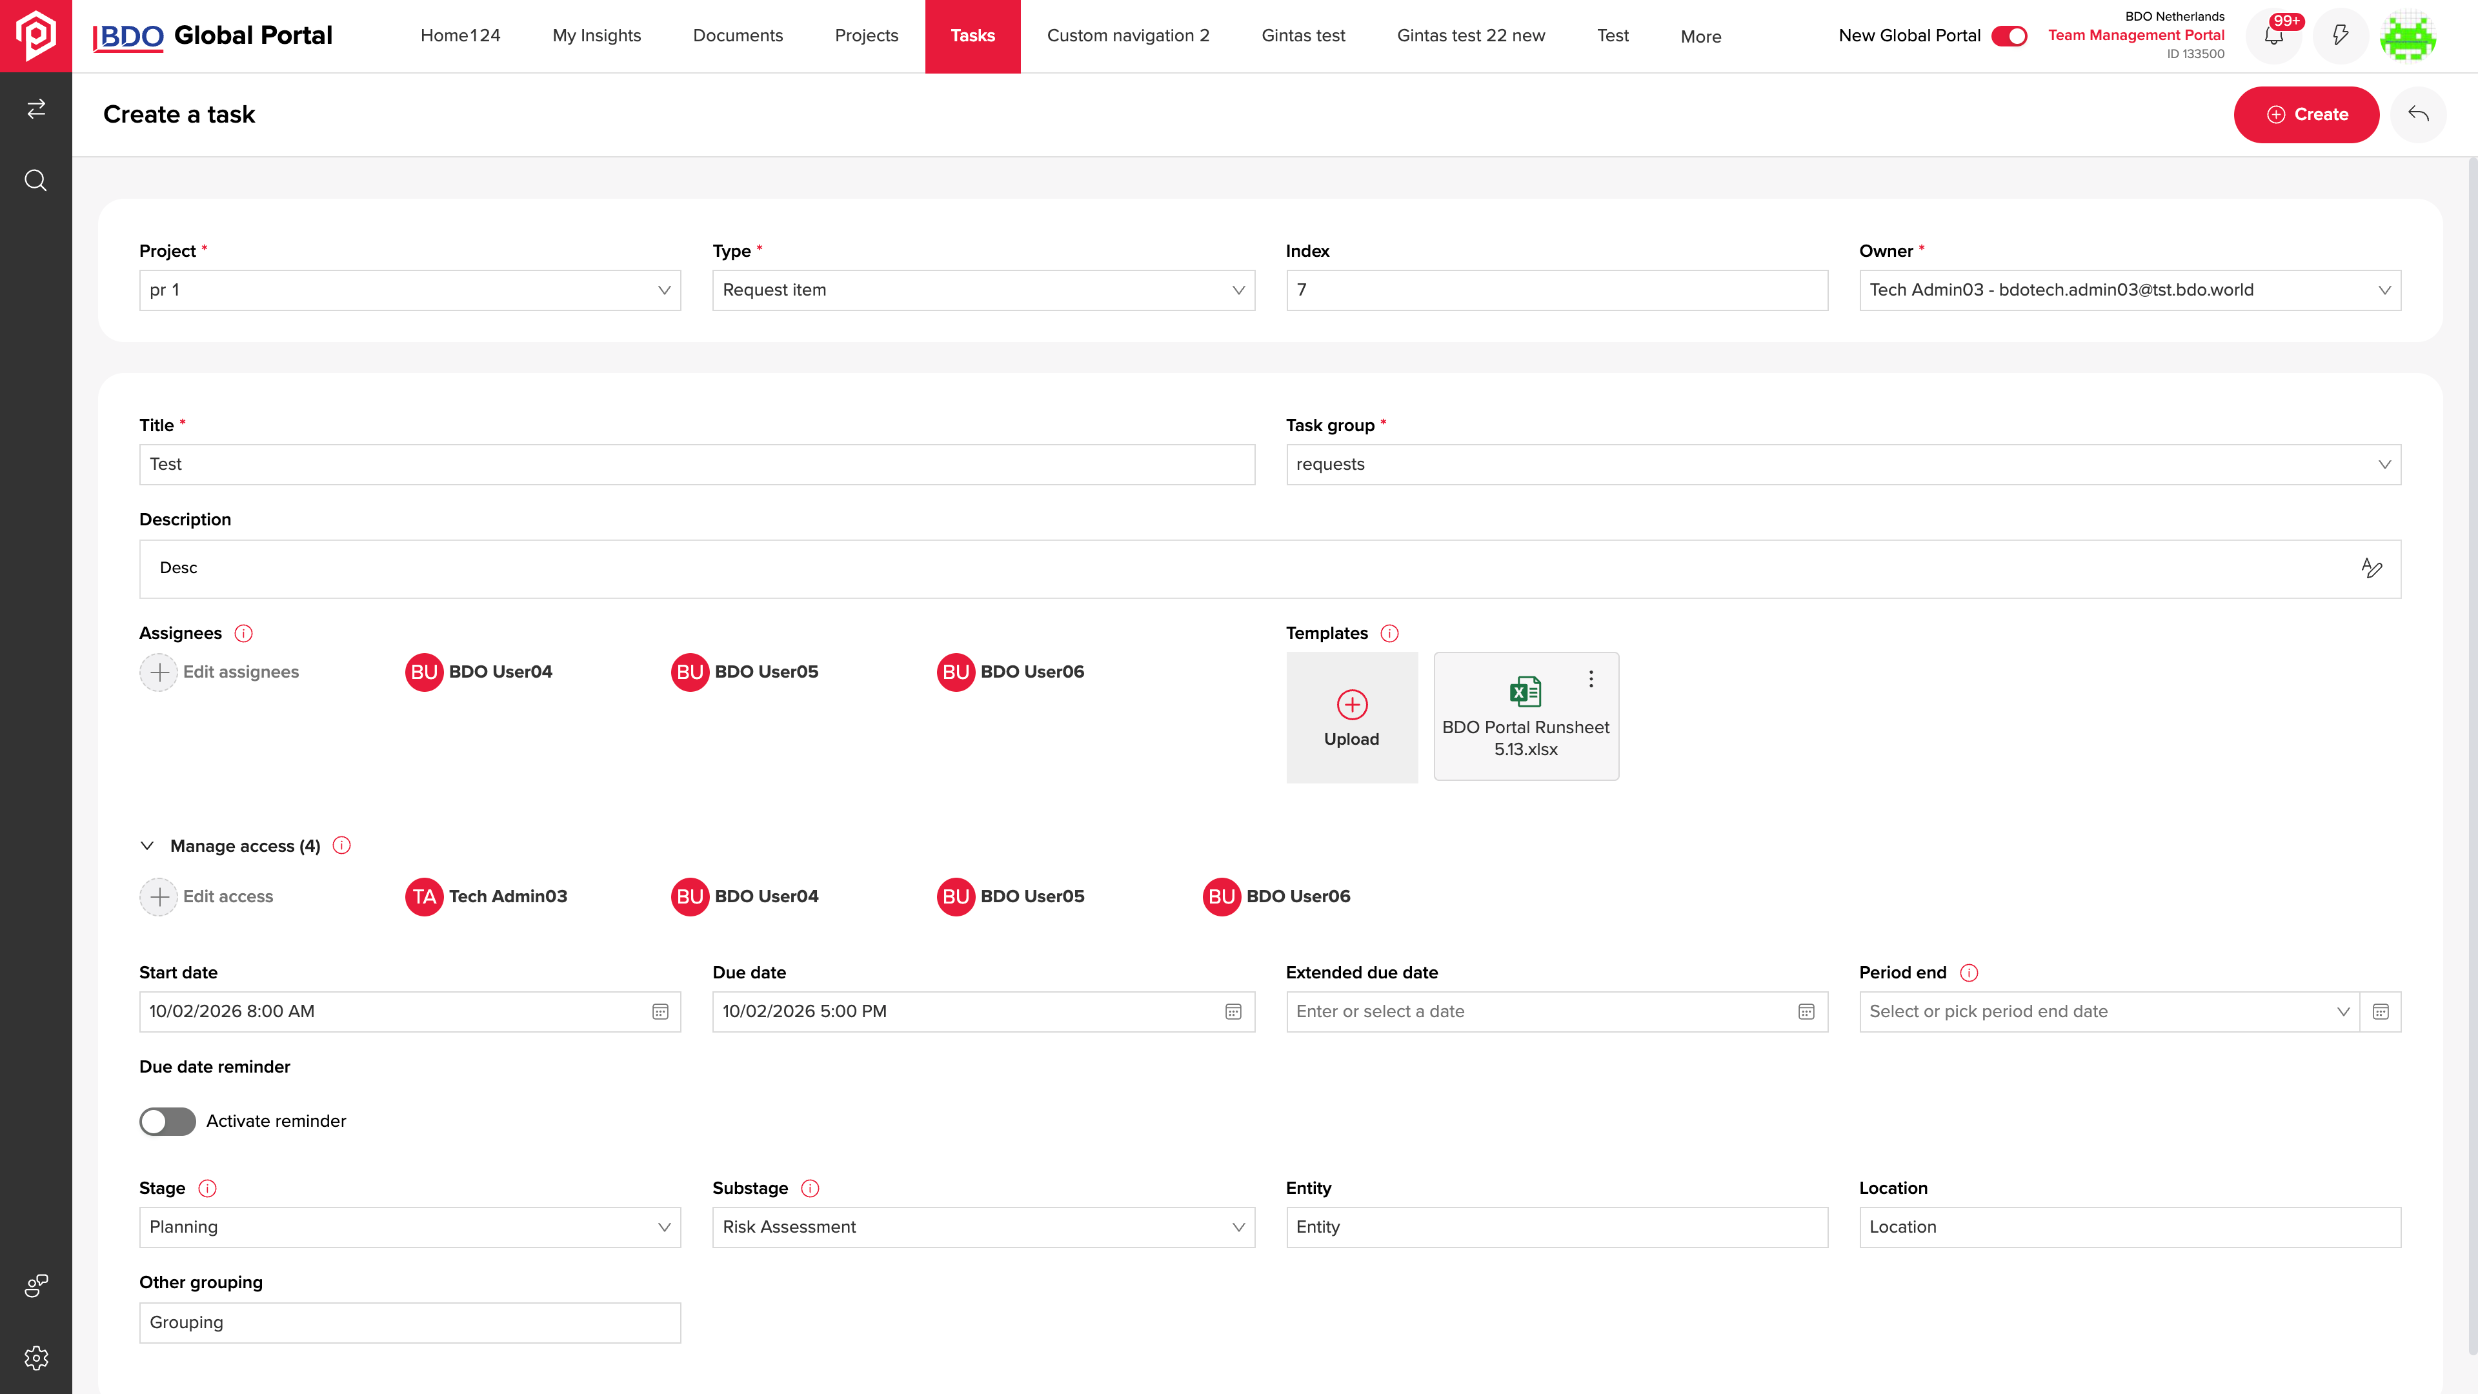Click the Edit assignees label

241,672
